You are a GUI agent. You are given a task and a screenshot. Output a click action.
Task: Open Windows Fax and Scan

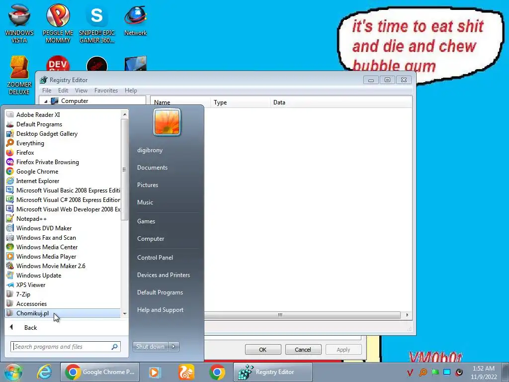[46, 237]
